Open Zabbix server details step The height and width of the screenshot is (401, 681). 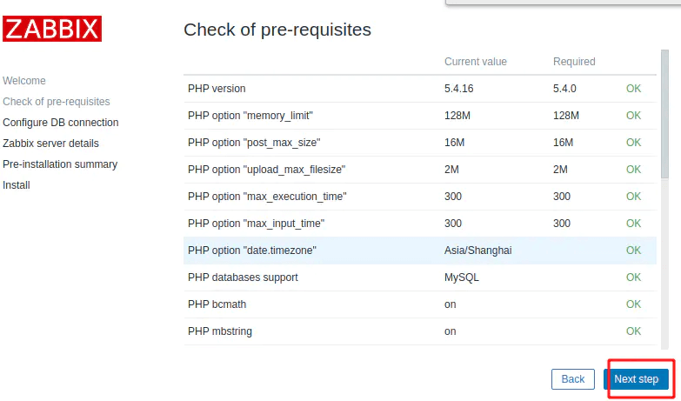pyautogui.click(x=51, y=144)
